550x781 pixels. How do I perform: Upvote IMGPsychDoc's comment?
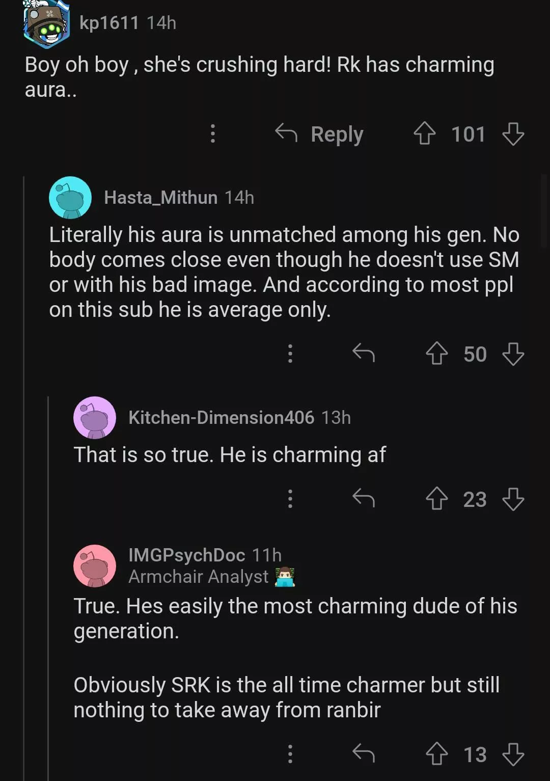(x=436, y=754)
